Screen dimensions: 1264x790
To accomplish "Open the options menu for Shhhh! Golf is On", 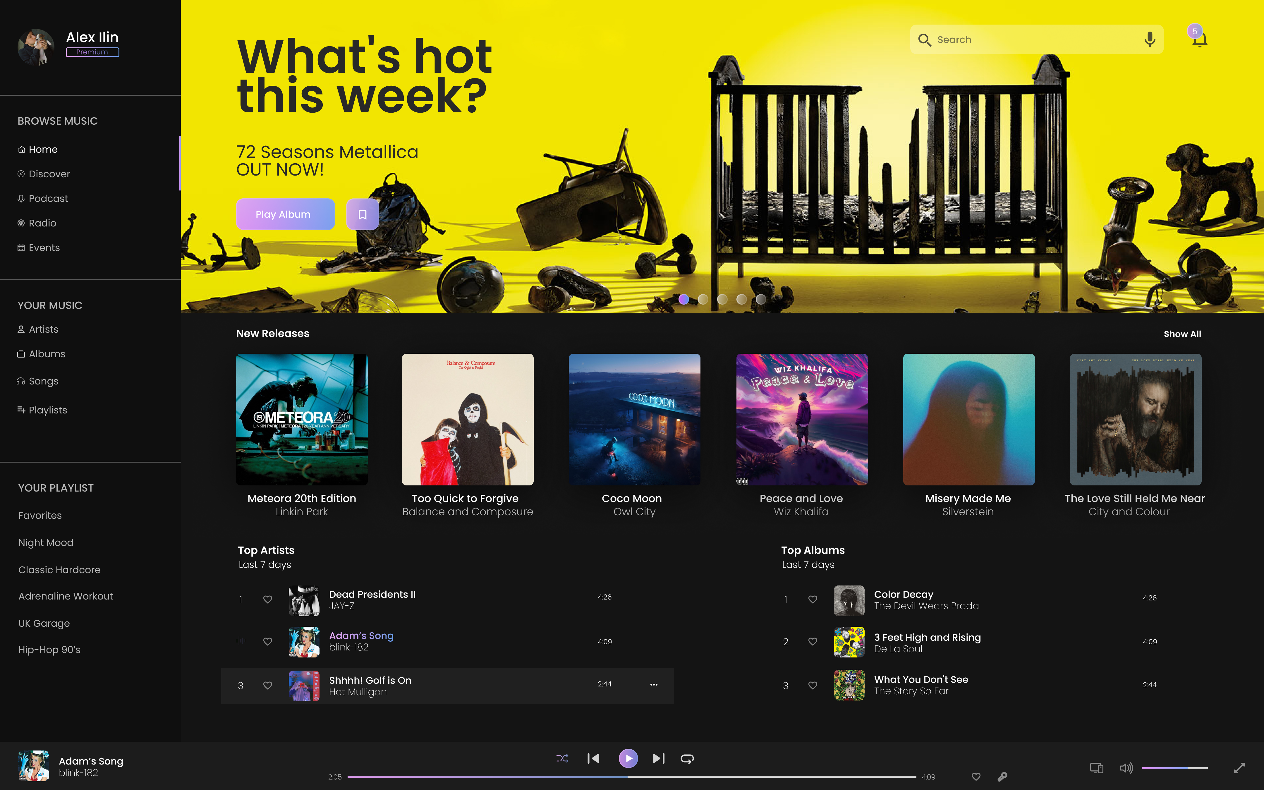I will tap(653, 684).
